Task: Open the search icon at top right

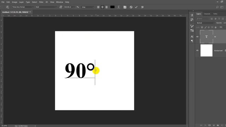Action: 217,7
